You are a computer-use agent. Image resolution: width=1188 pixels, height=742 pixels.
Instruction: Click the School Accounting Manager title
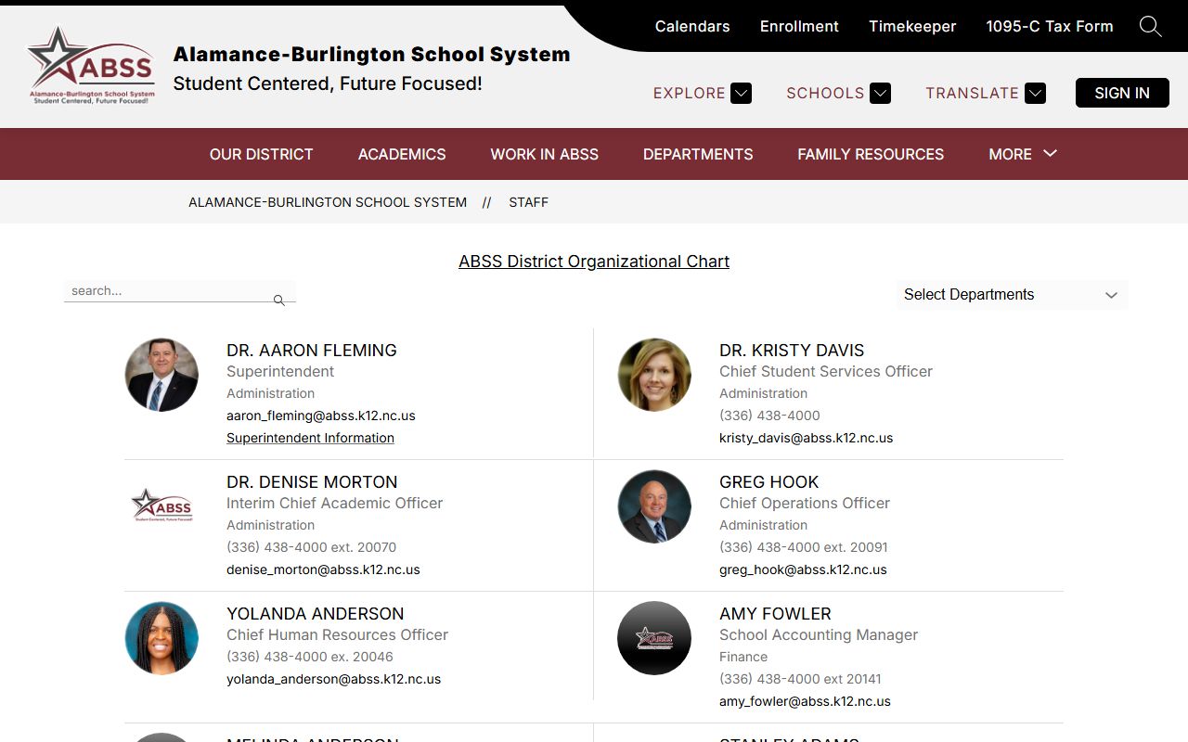[819, 634]
